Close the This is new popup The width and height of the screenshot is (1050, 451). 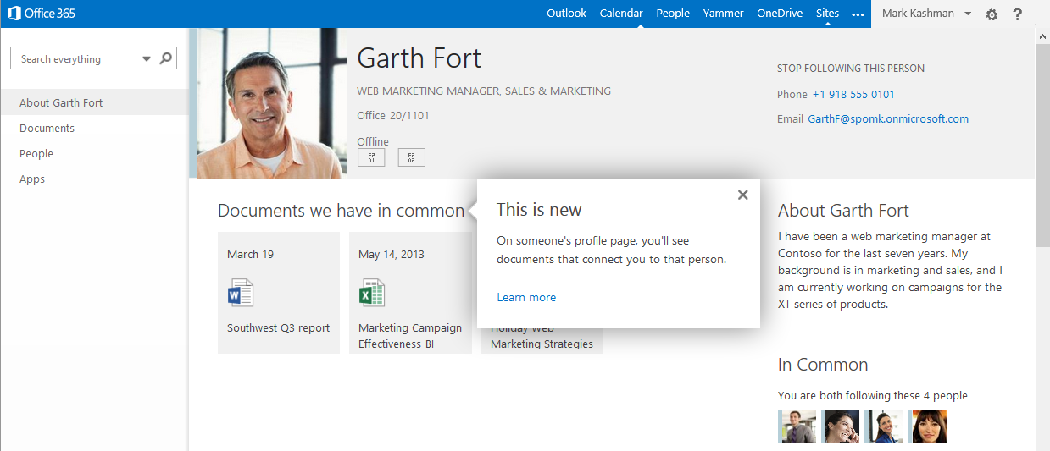(x=742, y=195)
